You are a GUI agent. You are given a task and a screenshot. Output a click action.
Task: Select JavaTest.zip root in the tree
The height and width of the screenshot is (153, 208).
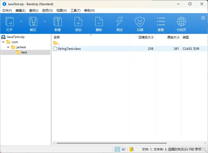click(15, 37)
